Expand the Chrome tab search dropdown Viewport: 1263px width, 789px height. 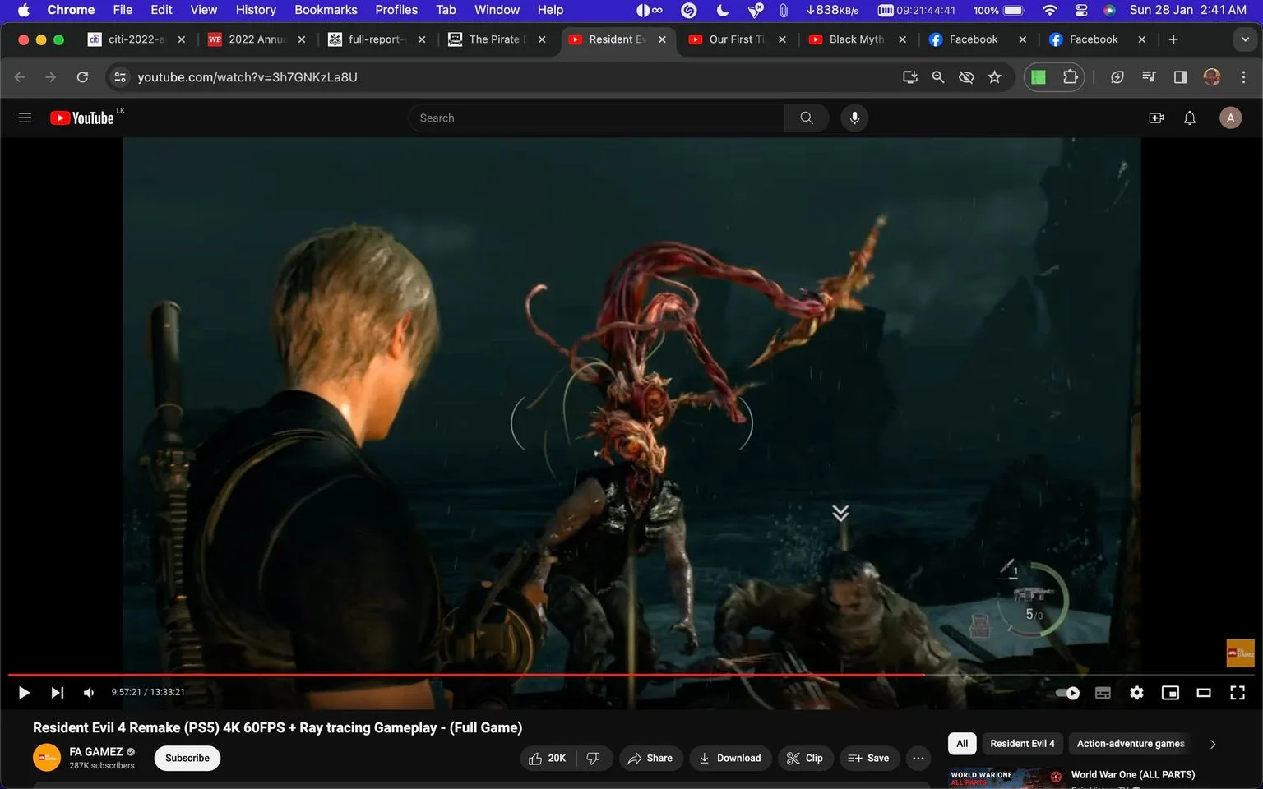(1245, 39)
